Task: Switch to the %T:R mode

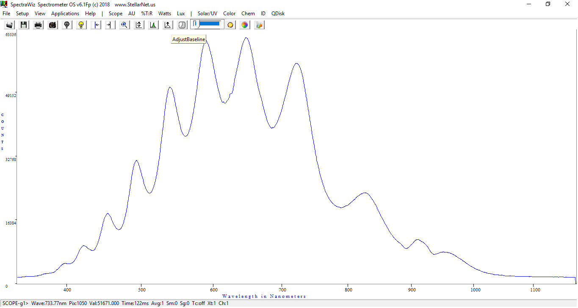Action: (147, 14)
